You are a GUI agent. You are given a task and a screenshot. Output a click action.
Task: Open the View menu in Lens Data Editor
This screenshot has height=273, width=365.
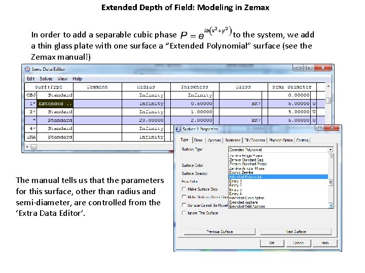[62, 79]
